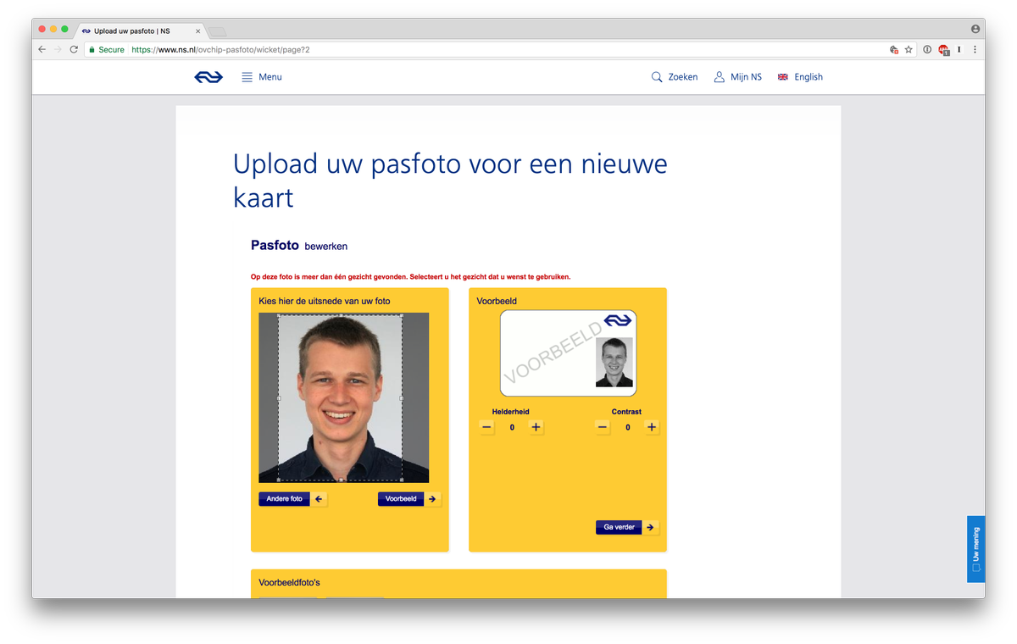Increase Helderheid with plus button
Image resolution: width=1017 pixels, height=644 pixels.
536,427
